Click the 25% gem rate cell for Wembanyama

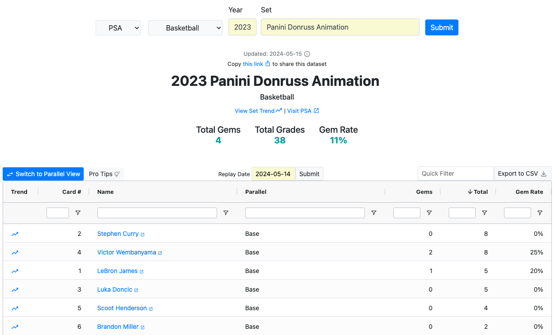tap(536, 252)
